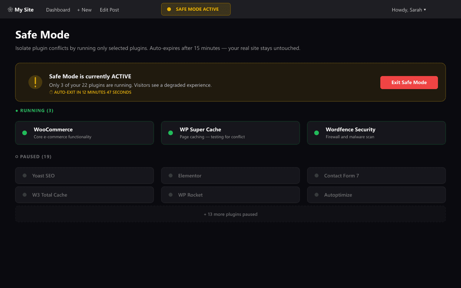Expand the 13 more plugins paused row

[230, 214]
